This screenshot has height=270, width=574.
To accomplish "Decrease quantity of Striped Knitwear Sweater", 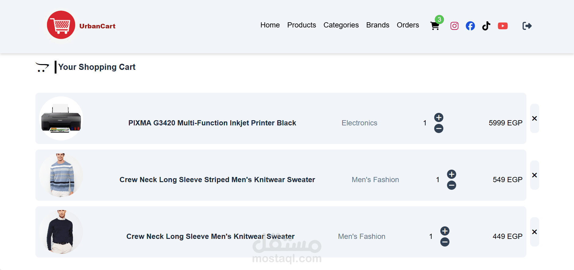I will pos(452,185).
